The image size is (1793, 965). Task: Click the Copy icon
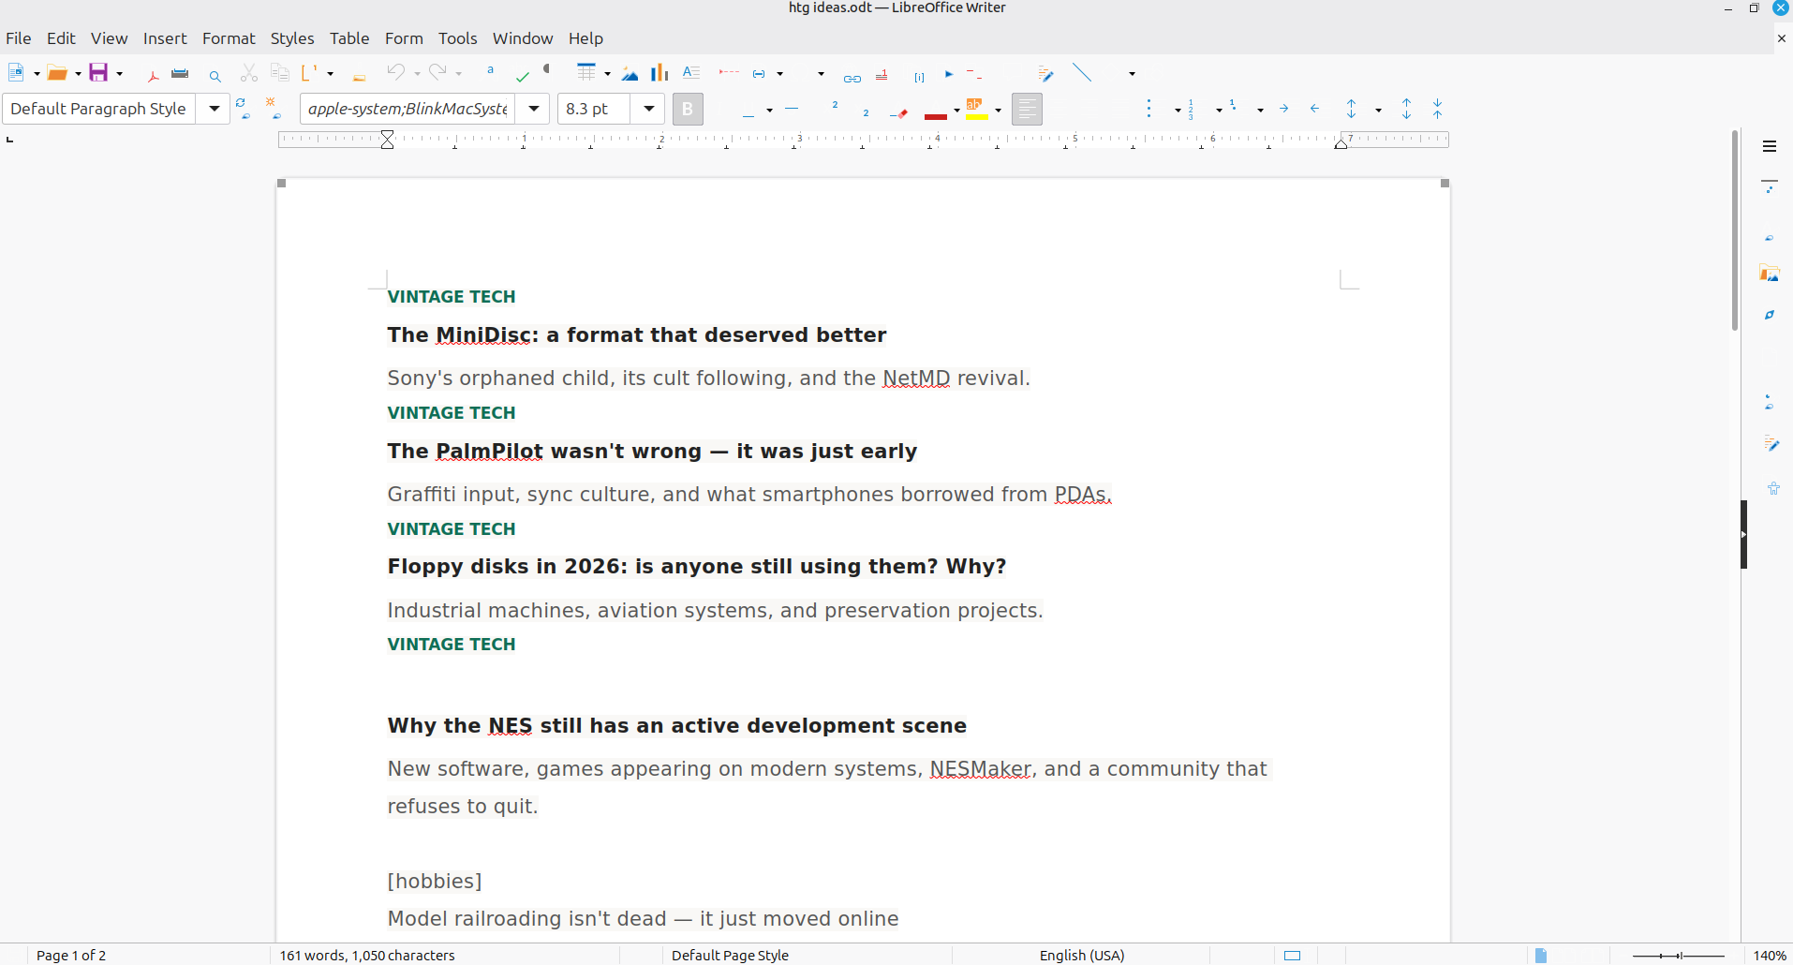(279, 72)
